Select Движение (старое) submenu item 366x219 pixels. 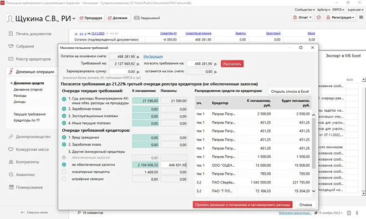tap(28, 89)
